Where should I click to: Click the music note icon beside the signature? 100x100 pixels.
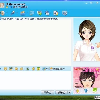click(11, 7)
